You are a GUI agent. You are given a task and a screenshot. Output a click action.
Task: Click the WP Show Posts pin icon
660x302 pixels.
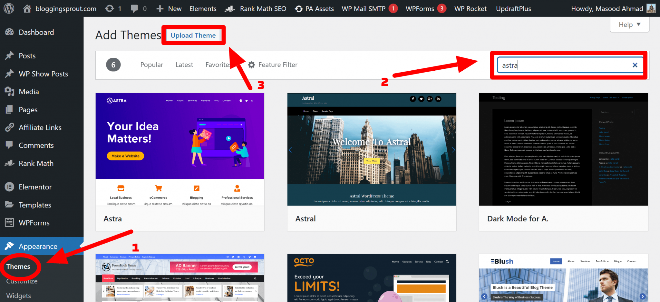coord(9,74)
